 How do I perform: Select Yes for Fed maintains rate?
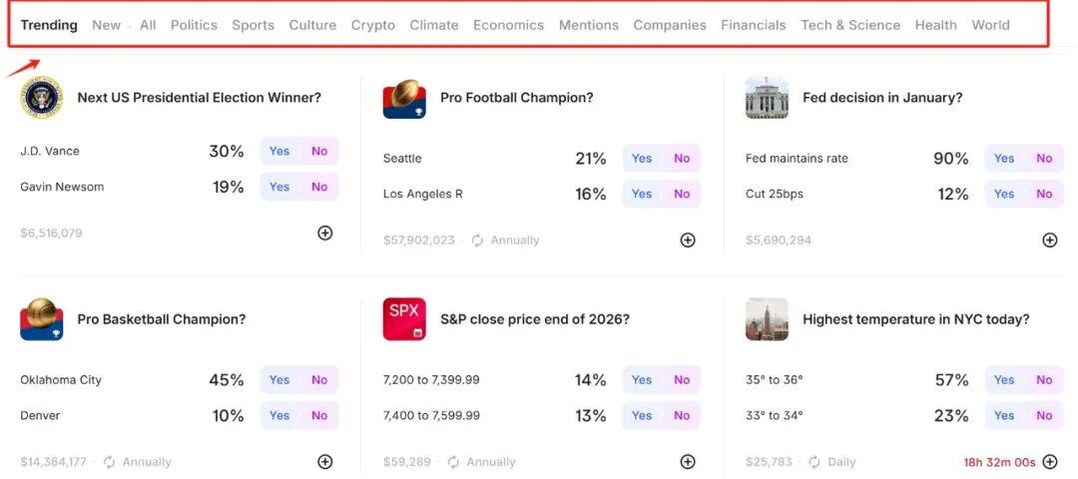1004,158
